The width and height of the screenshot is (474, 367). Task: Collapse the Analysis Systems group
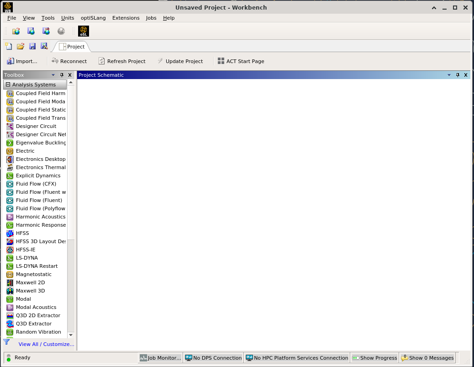[8, 85]
